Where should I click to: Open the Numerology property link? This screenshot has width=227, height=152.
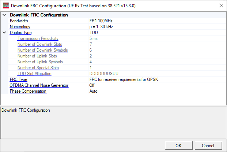coord(20,27)
